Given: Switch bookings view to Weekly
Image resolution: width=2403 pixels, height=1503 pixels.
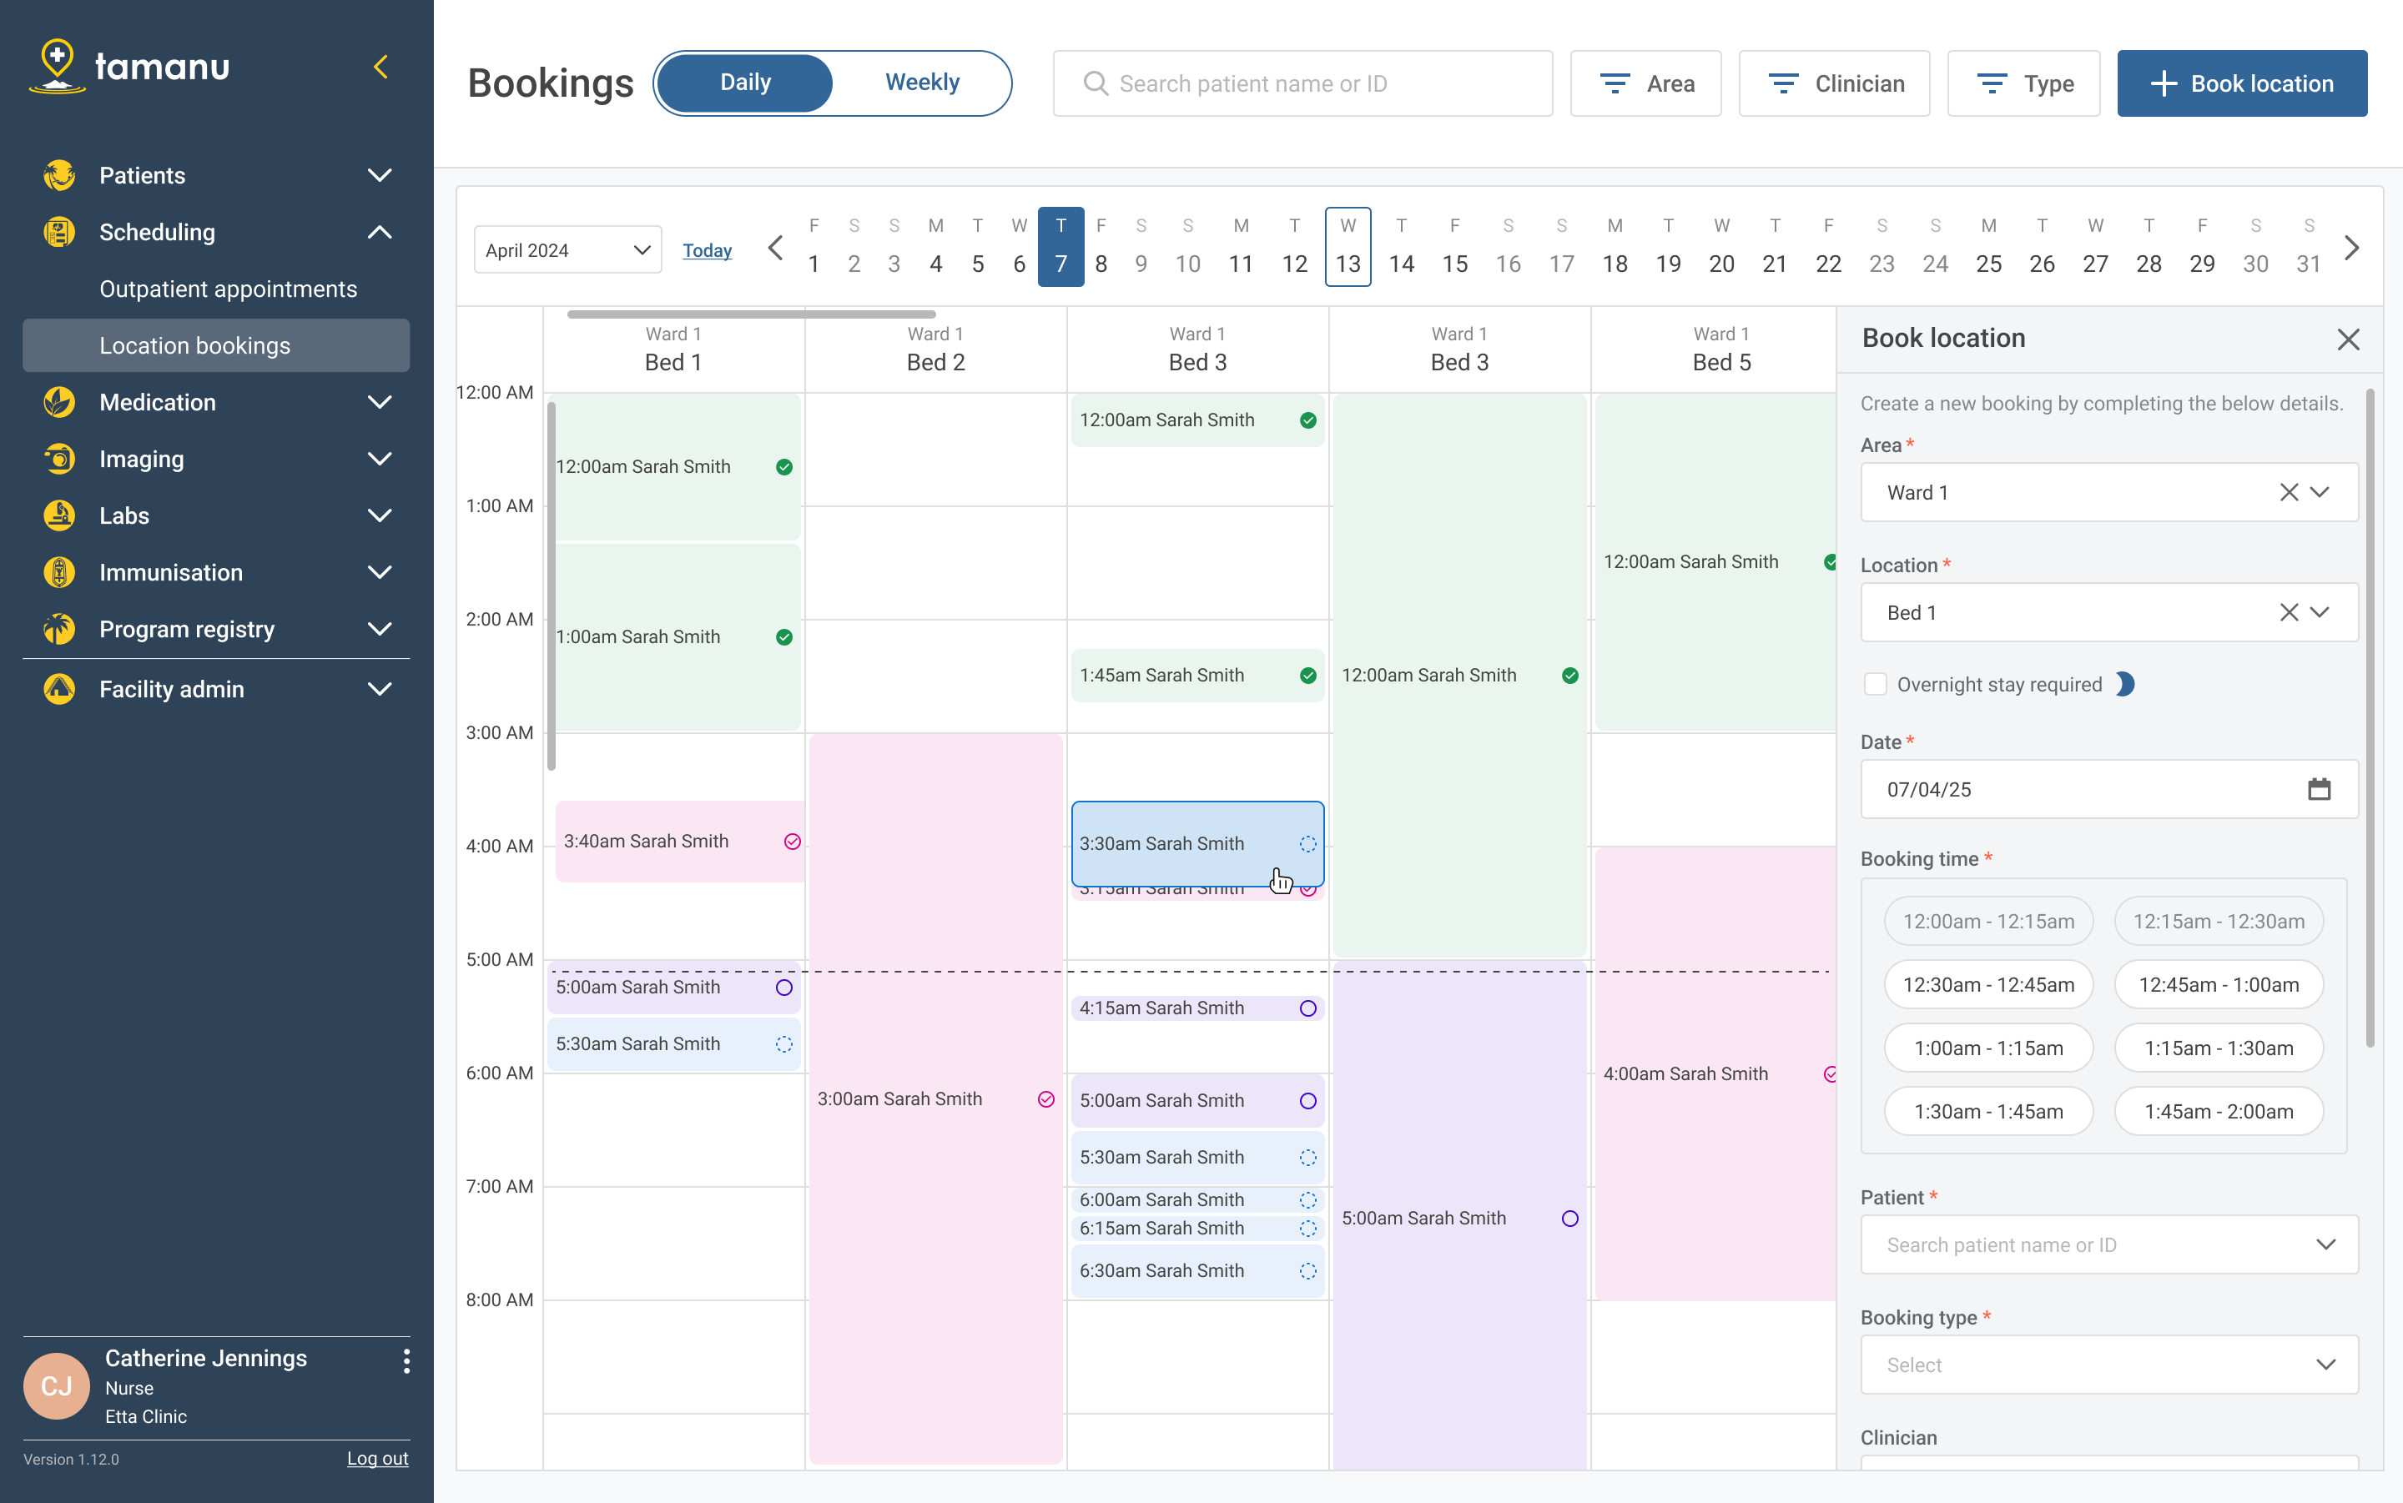Looking at the screenshot, I should click(922, 83).
